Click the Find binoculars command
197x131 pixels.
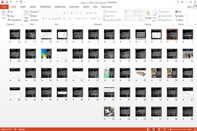[178, 12]
